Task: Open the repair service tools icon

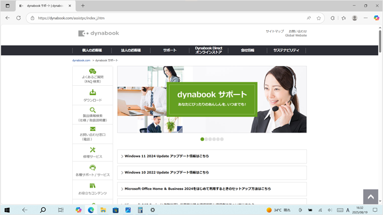Action: coord(92,150)
